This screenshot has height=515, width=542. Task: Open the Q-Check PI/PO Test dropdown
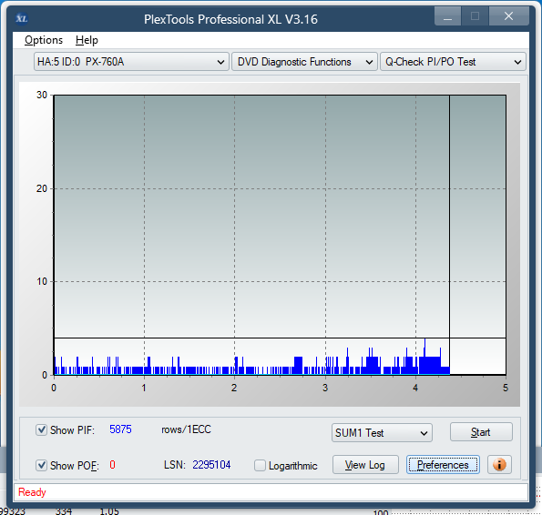coord(453,62)
